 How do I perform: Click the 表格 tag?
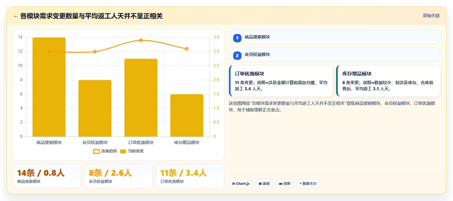click(x=264, y=184)
